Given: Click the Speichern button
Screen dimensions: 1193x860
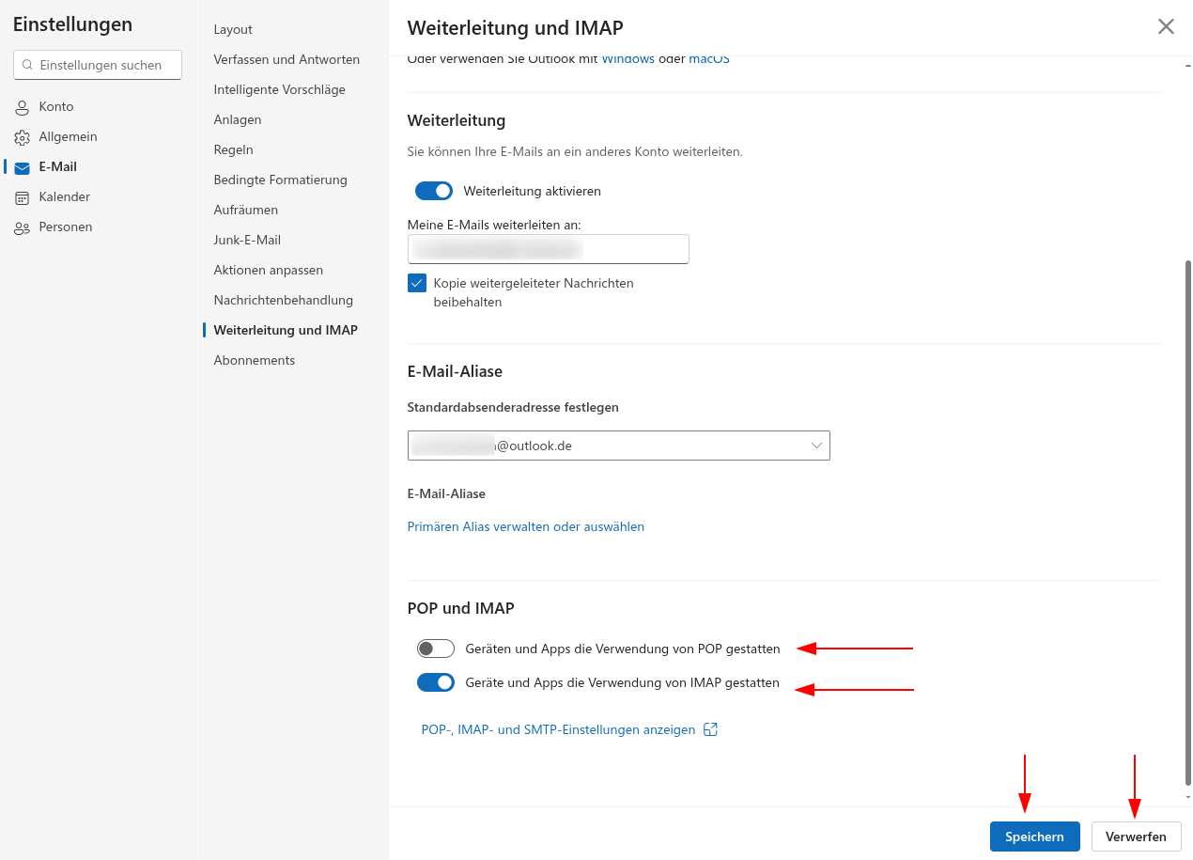Looking at the screenshot, I should pyautogui.click(x=1034, y=837).
